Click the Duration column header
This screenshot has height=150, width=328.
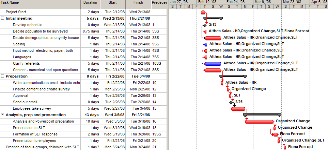(90, 3)
